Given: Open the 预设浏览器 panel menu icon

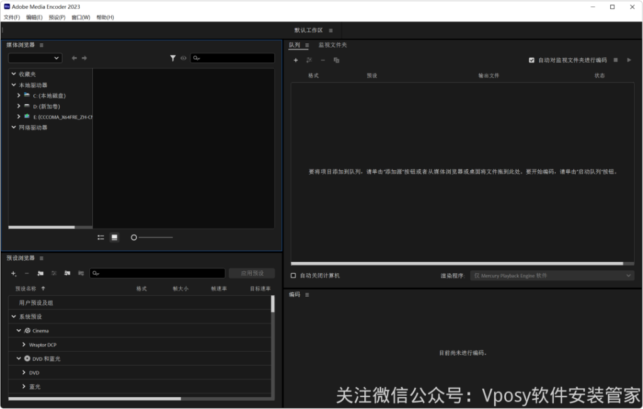Looking at the screenshot, I should [x=41, y=258].
